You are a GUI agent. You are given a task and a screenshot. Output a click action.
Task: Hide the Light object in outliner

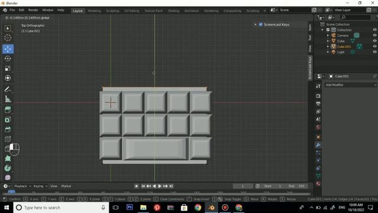point(374,52)
